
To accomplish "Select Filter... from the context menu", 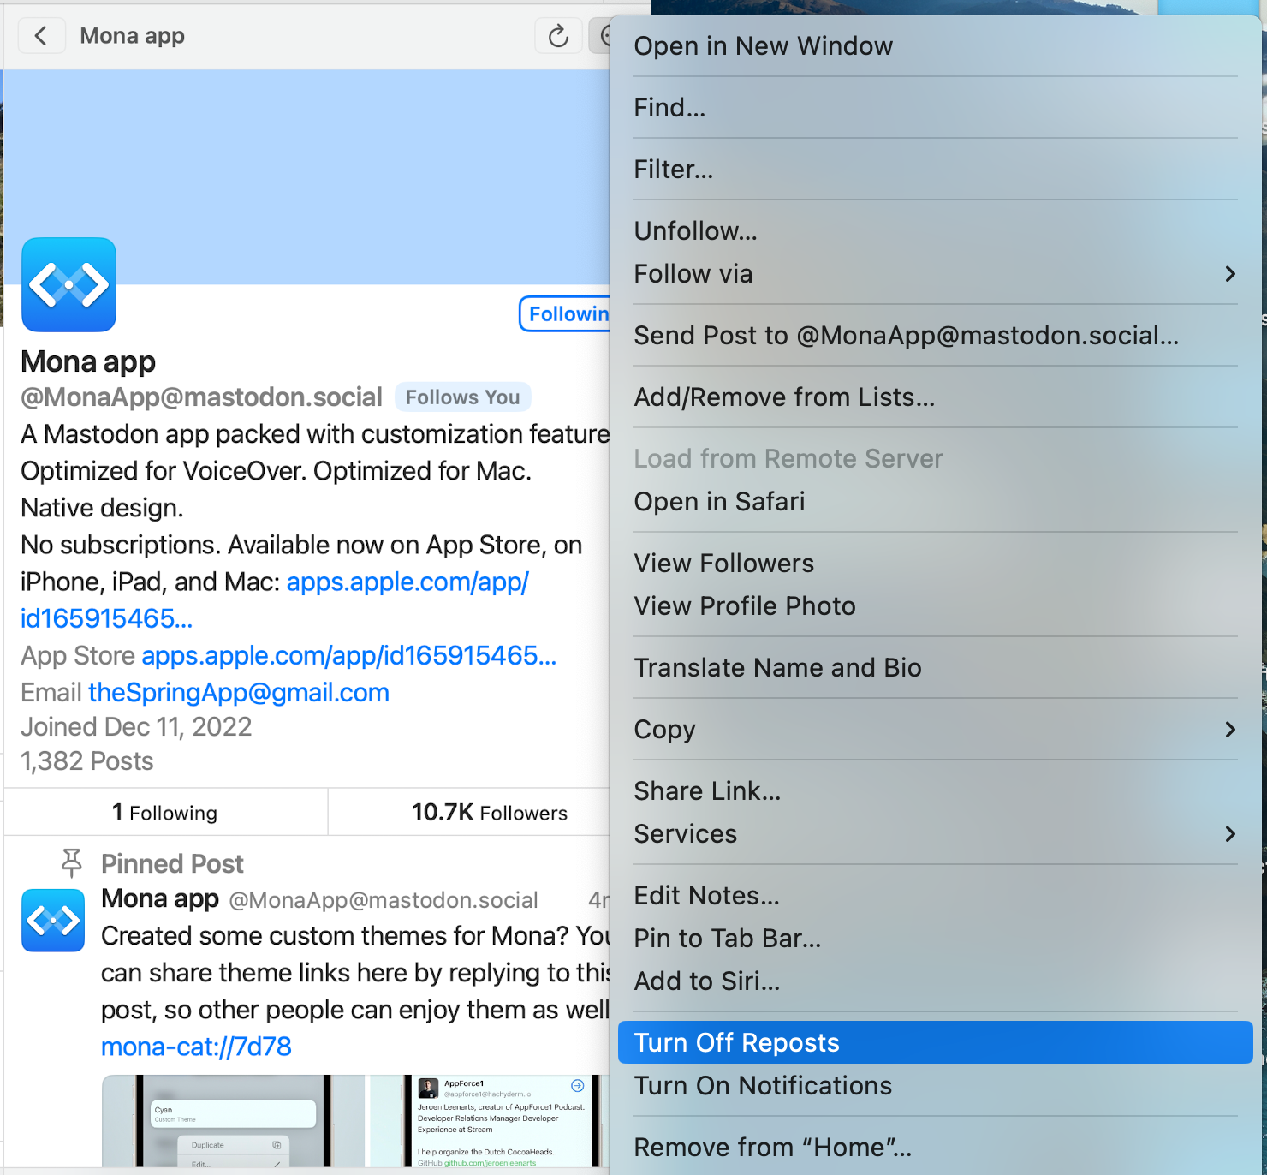I will pyautogui.click(x=936, y=170).
